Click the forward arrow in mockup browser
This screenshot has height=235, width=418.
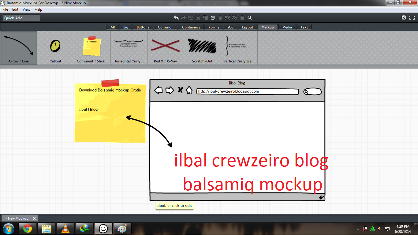[x=170, y=90]
